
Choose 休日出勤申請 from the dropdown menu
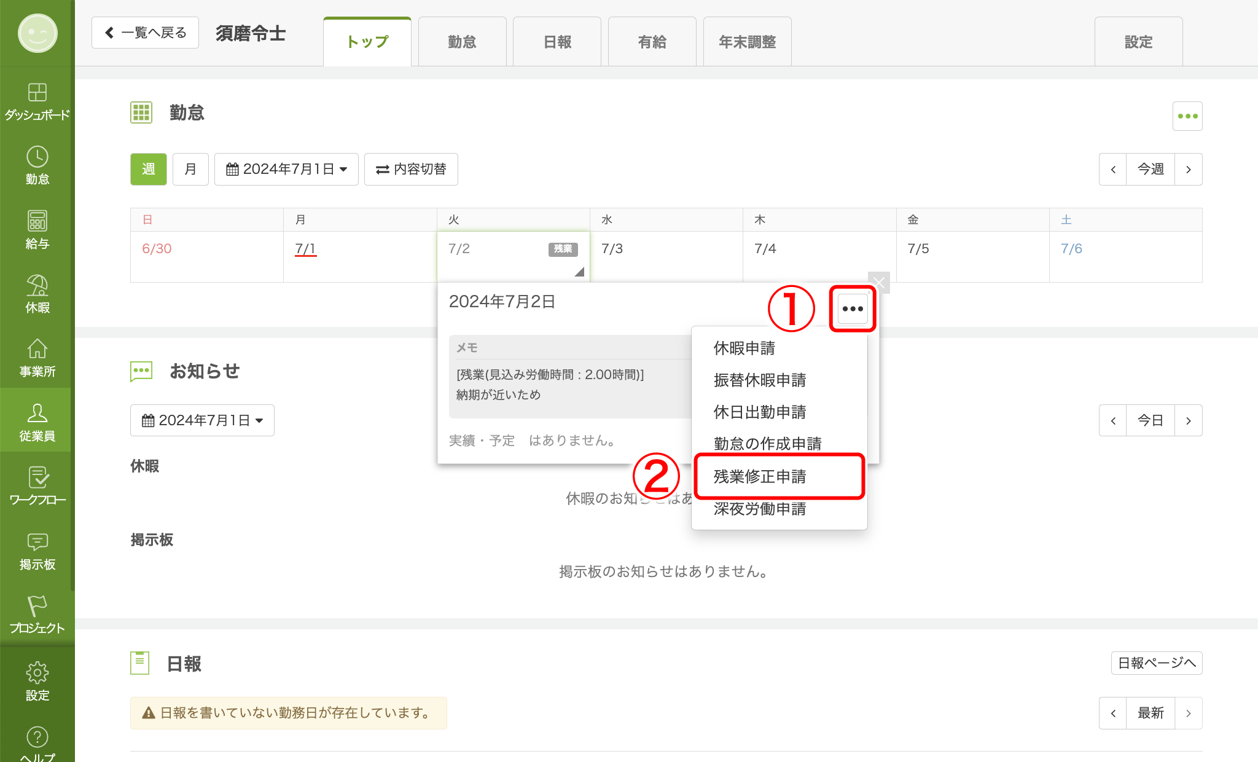click(779, 412)
